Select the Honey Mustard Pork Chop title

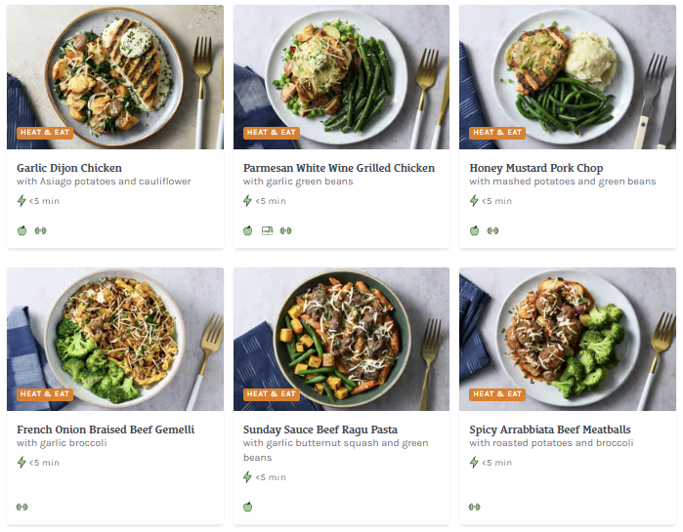point(535,168)
